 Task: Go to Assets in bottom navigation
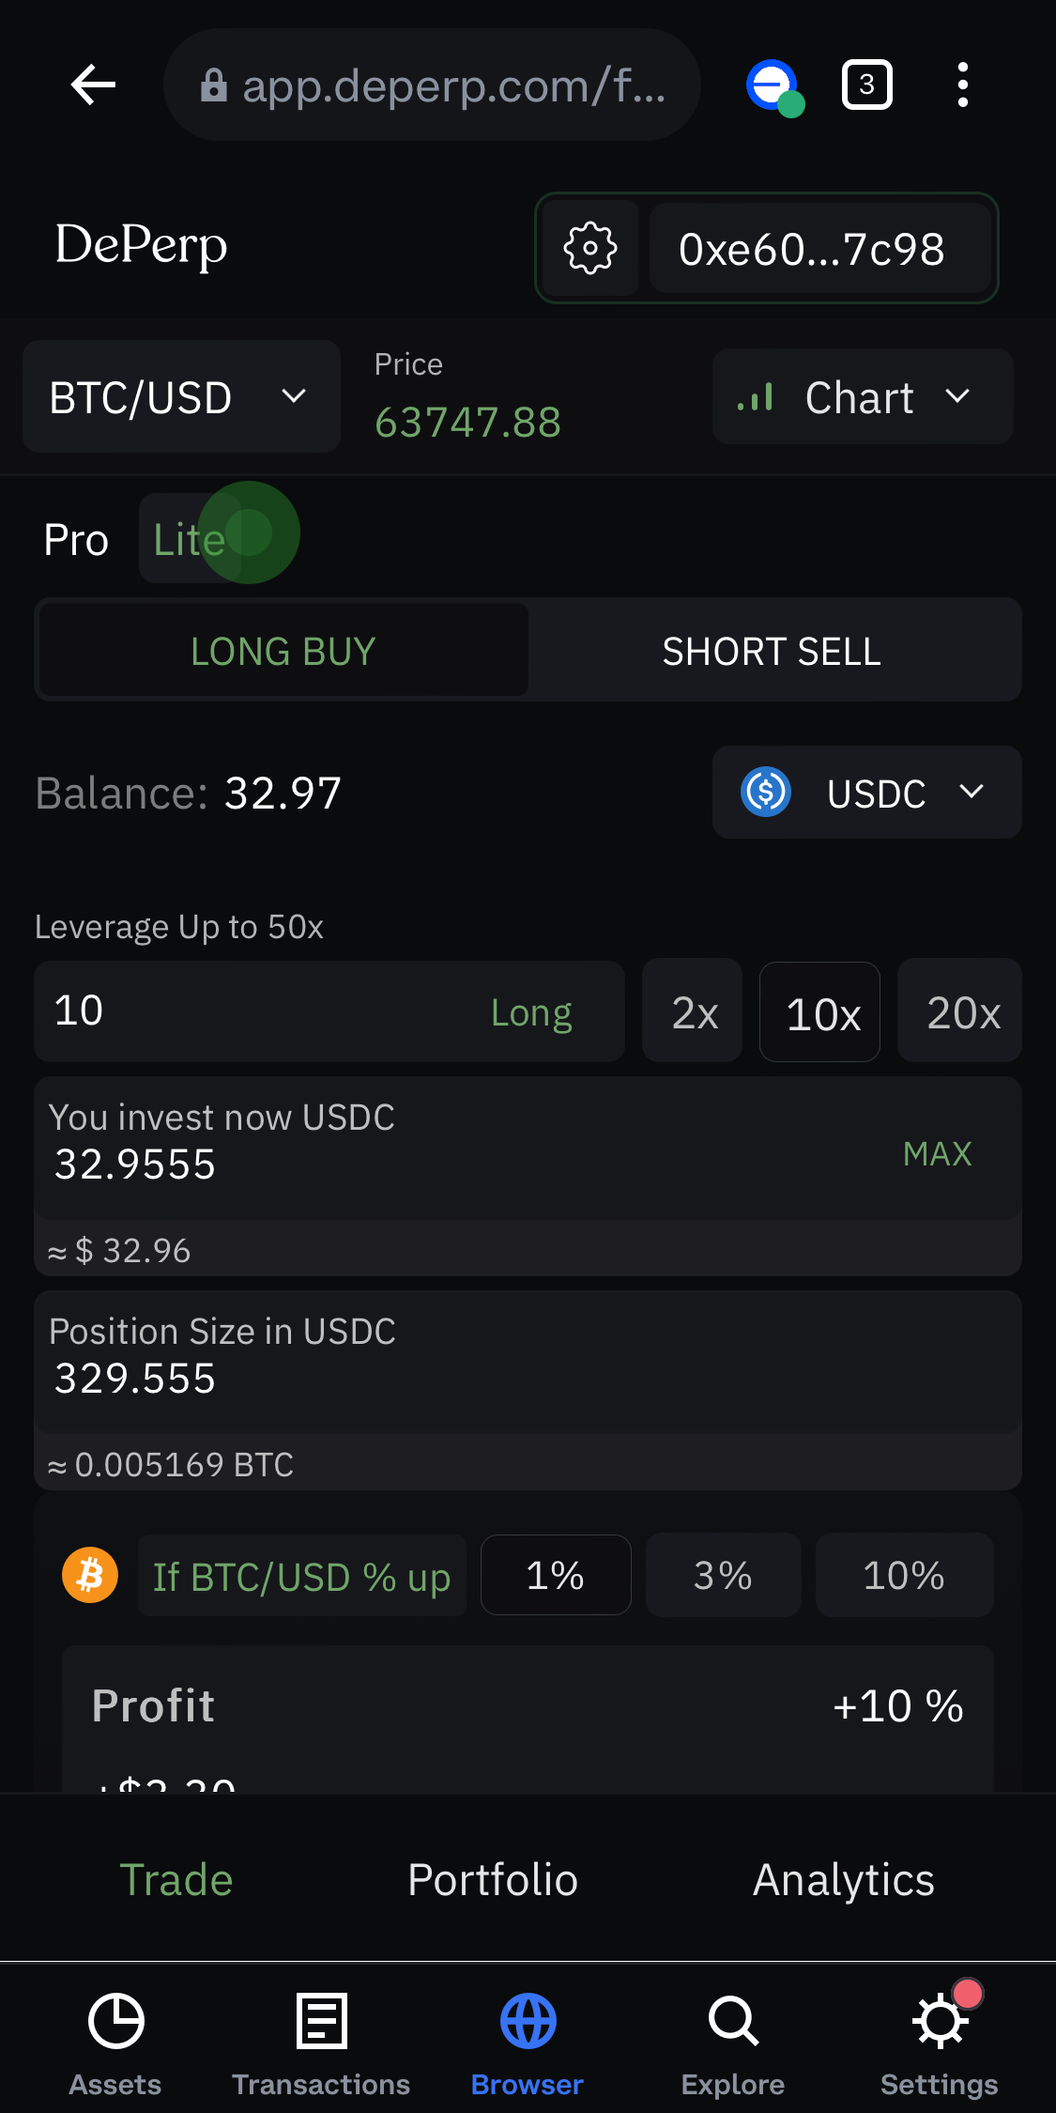click(x=115, y=2044)
